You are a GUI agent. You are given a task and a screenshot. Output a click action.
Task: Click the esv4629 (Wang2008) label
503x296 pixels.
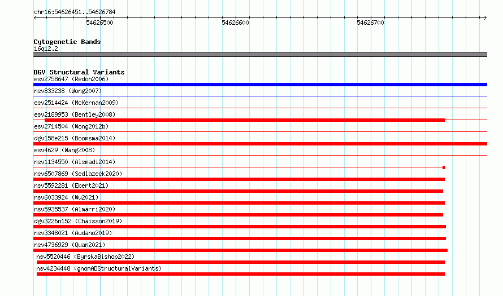tap(64, 150)
